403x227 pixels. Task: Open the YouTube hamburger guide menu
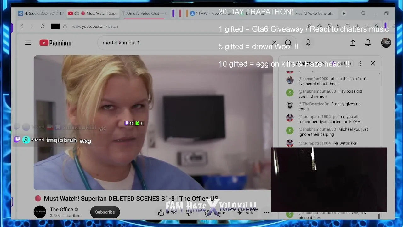coord(28,43)
